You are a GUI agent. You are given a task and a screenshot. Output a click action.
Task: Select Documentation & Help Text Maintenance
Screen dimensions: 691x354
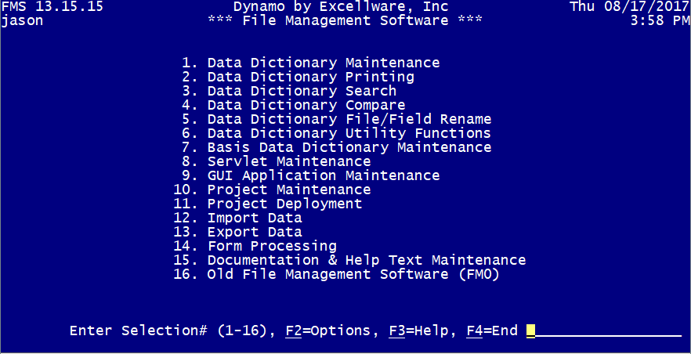coord(366,260)
